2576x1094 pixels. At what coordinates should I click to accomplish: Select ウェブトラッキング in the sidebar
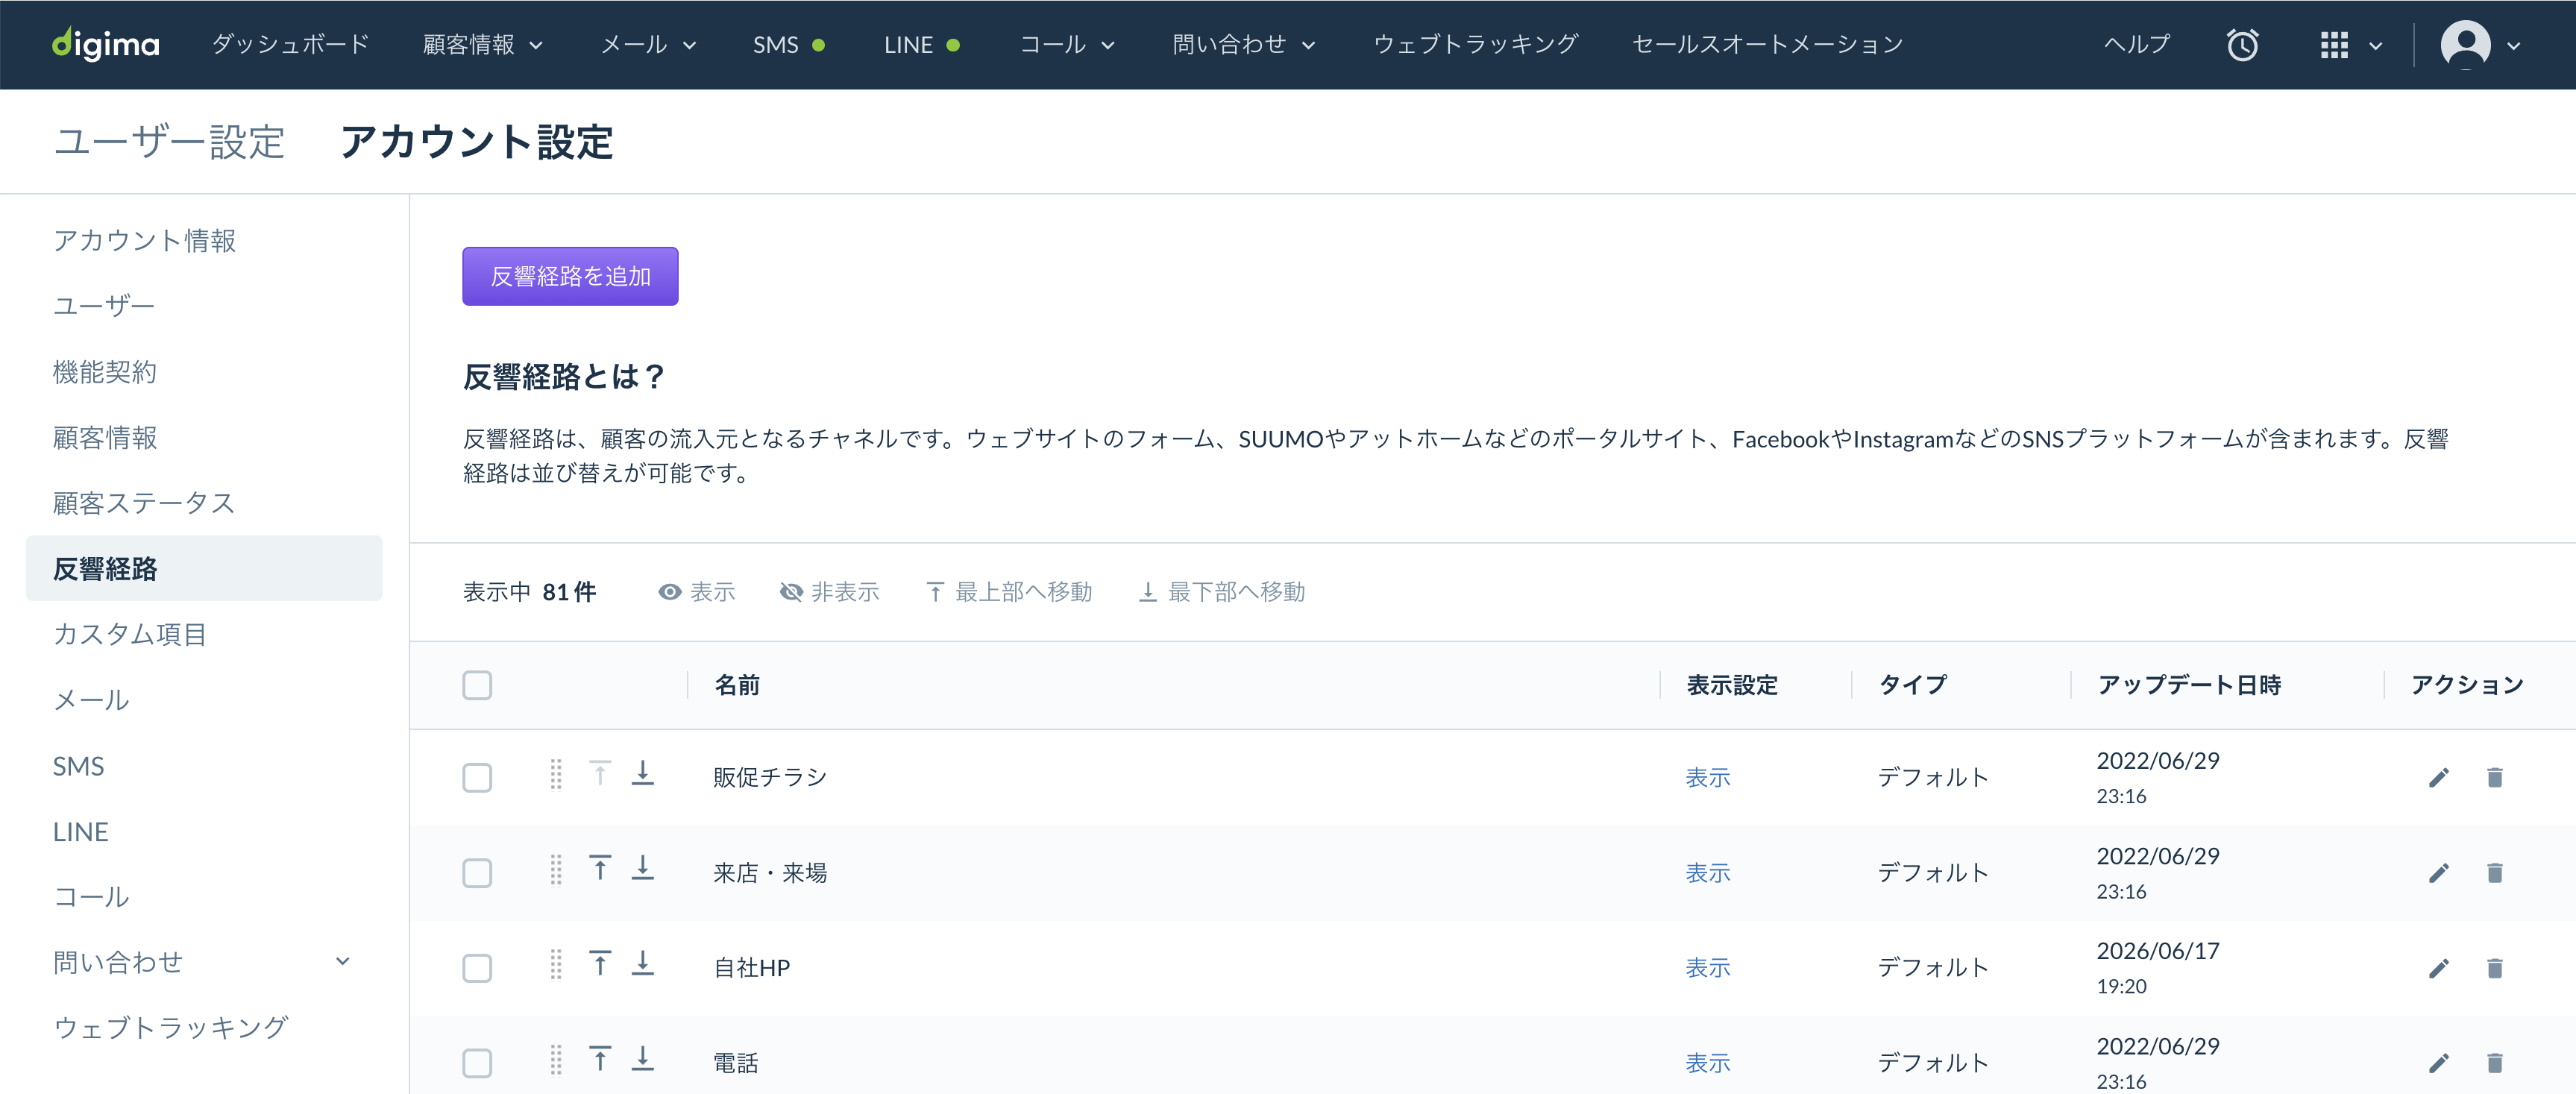click(171, 1028)
